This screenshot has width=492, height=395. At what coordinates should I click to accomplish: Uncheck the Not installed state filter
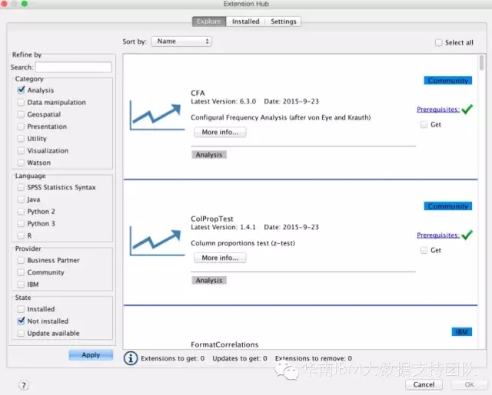click(x=21, y=321)
